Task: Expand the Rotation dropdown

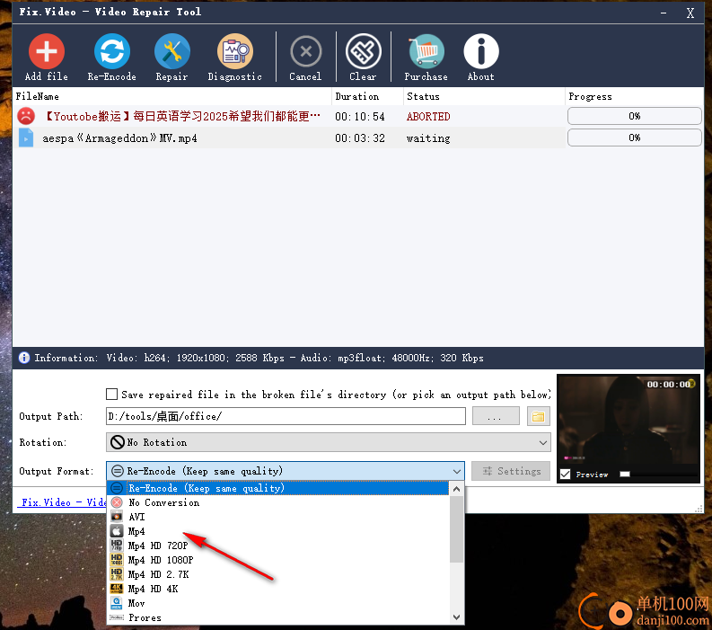Action: pyautogui.click(x=542, y=442)
